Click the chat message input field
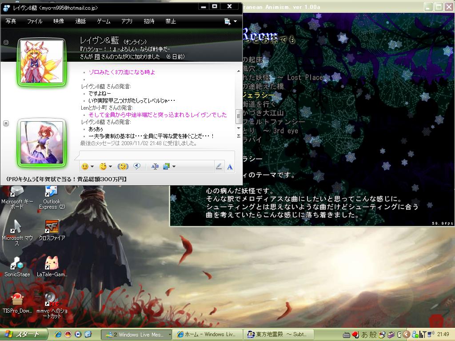Viewport: 455px width, 341px height. [157, 155]
